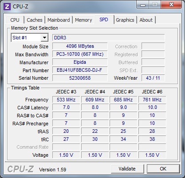Select the SPD tab
Image resolution: width=185 pixels, height=178 pixels.
[x=104, y=19]
